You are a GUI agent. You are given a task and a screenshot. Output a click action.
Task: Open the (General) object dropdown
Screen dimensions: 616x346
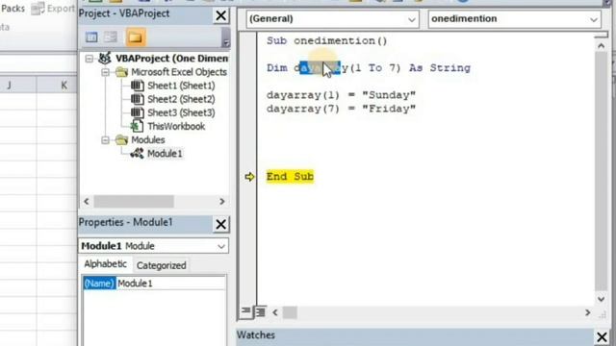pos(411,19)
